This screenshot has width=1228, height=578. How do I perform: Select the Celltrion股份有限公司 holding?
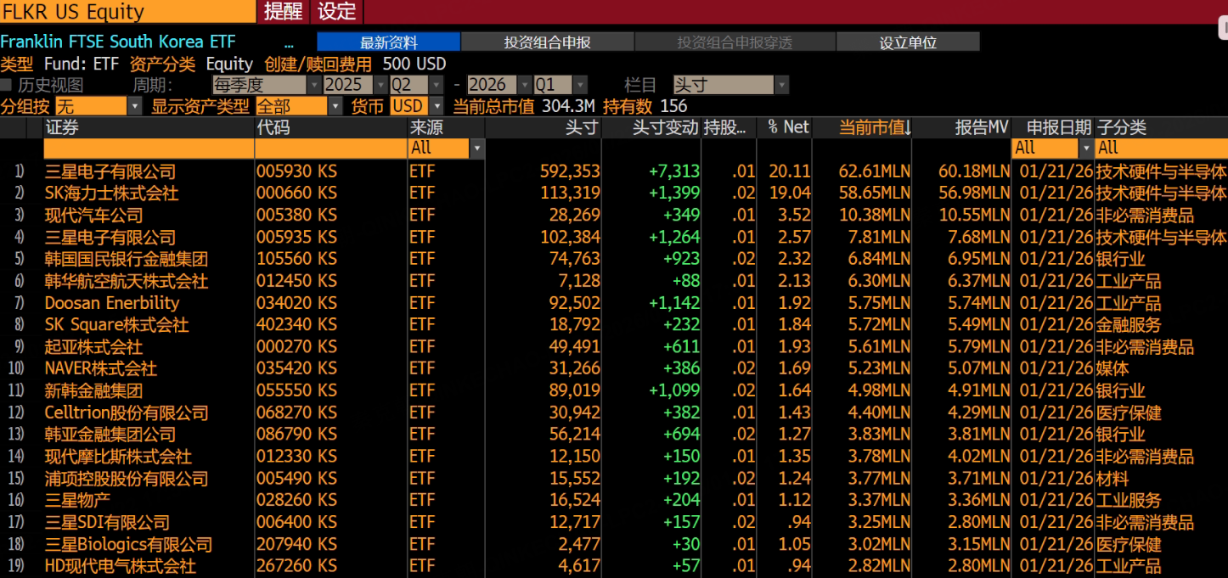click(x=127, y=412)
